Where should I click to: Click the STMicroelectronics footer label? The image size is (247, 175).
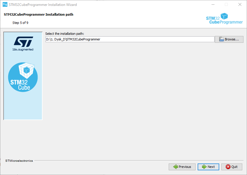point(19,161)
